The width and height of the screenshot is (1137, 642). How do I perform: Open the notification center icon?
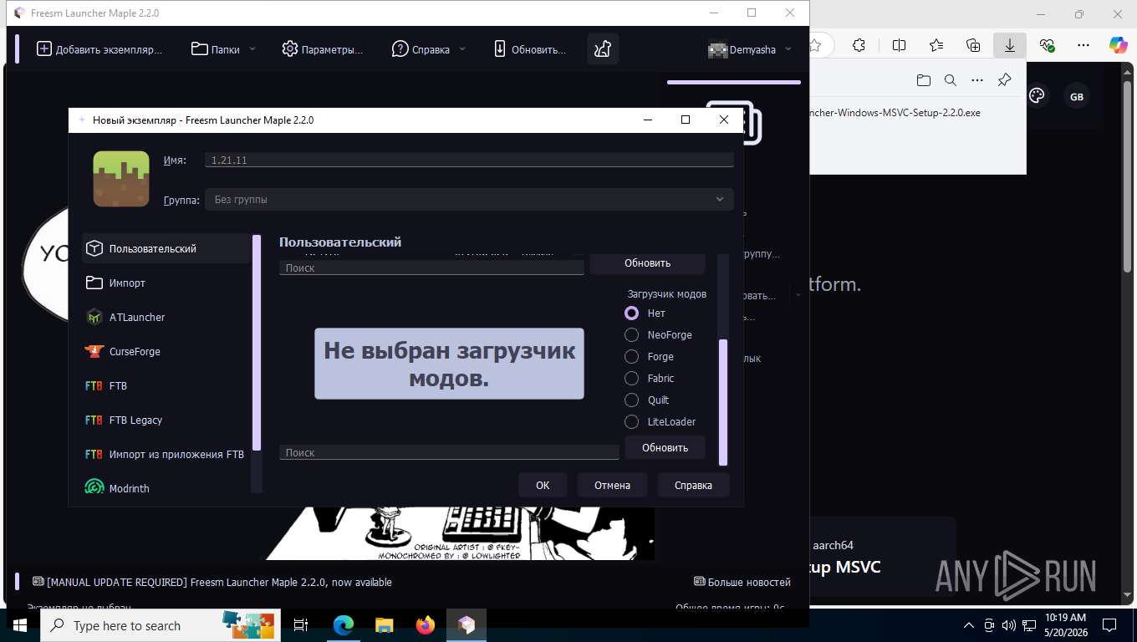pos(1110,625)
